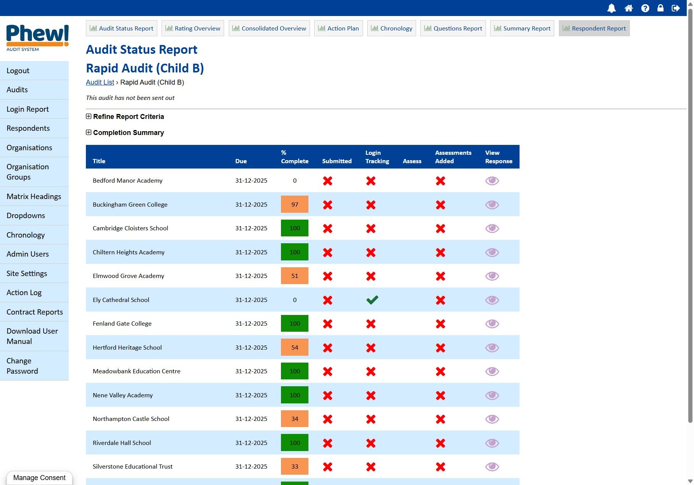Image resolution: width=694 pixels, height=485 pixels.
Task: Switch to the Respondent Report tab
Action: 594,28
